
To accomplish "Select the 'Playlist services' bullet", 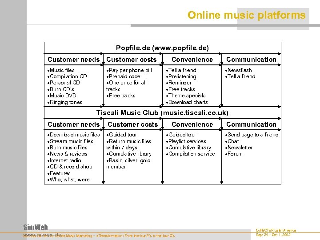I will (186, 141).
